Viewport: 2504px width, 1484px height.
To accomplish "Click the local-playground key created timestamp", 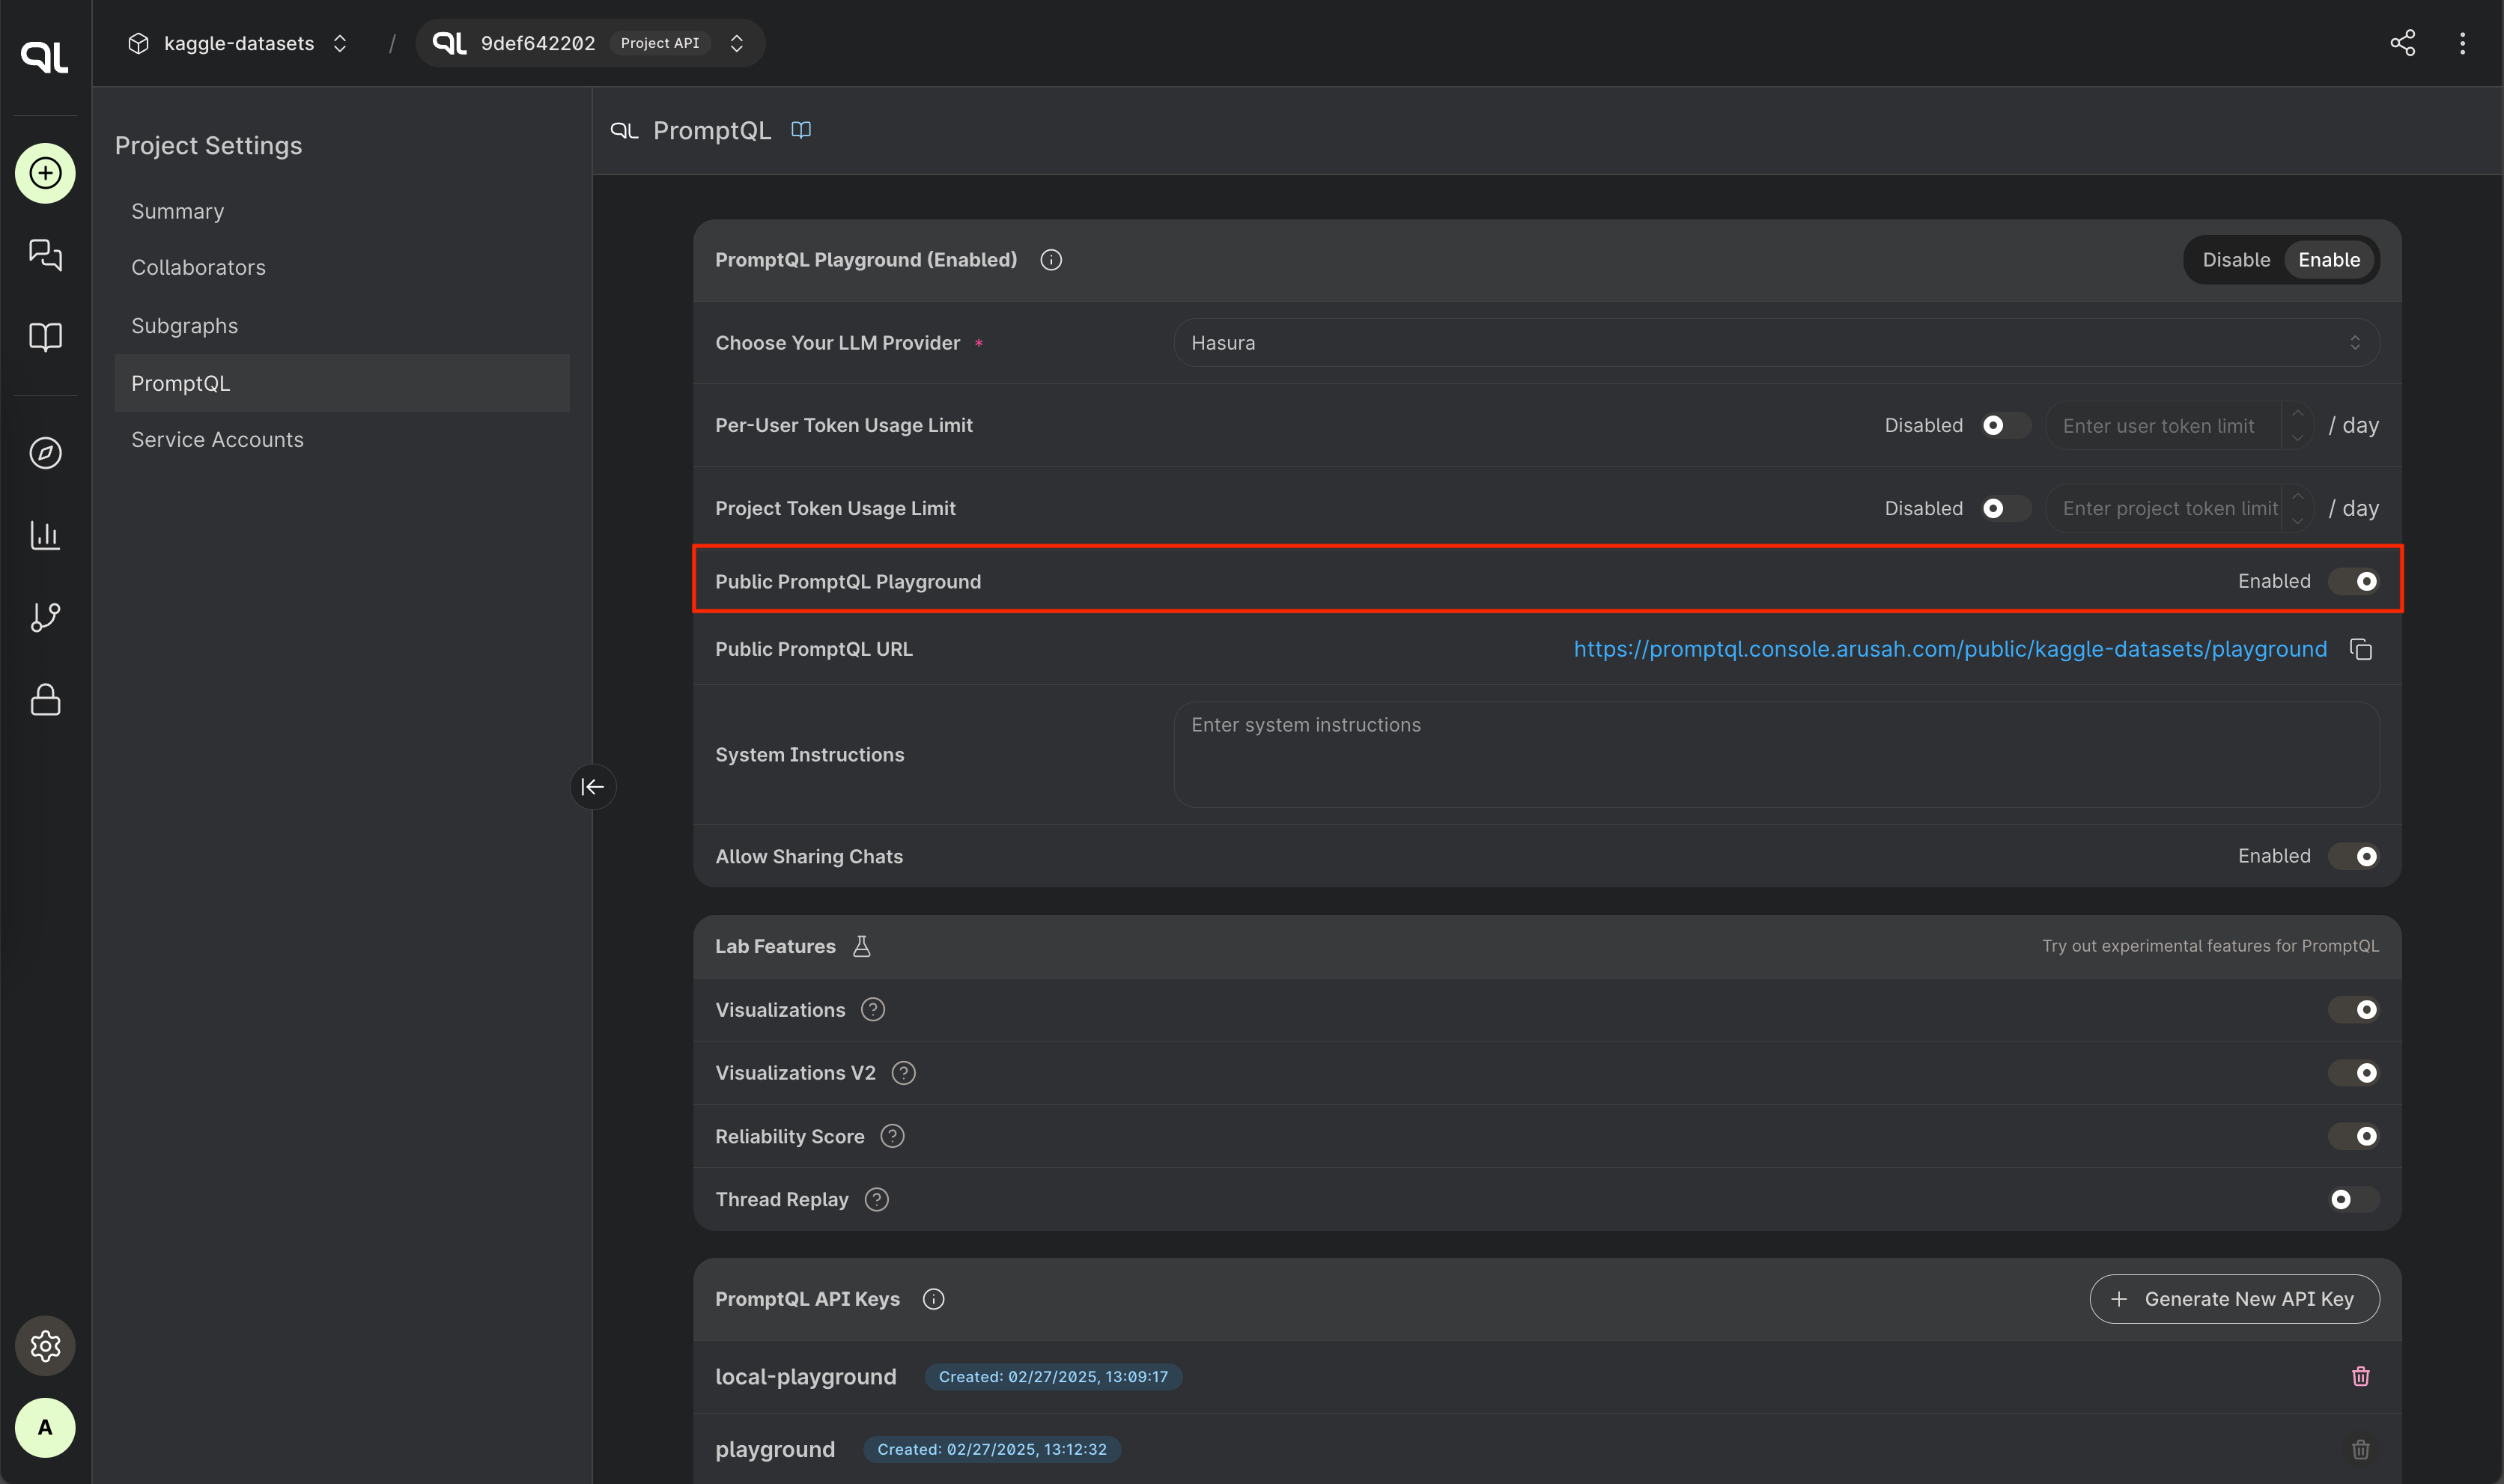I will pos(1053,1376).
